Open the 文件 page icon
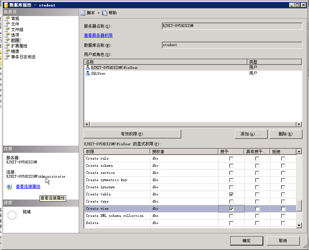This screenshot has height=250, width=309. click(7, 24)
